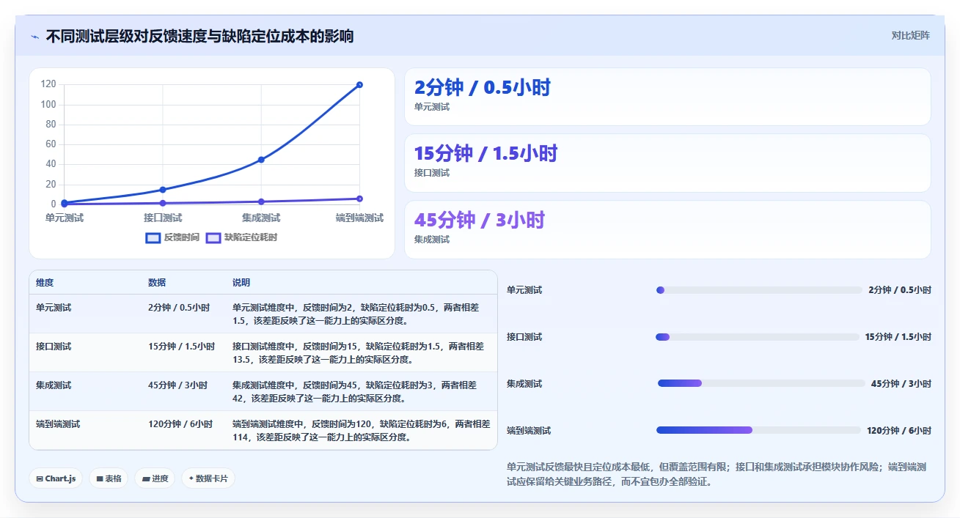This screenshot has height=518, width=960.
Task: Select the 表格 tag chip
Action: [109, 478]
